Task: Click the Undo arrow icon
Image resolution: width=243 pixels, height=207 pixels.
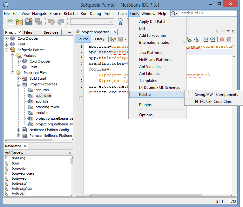Action: pyautogui.click(x=51, y=22)
